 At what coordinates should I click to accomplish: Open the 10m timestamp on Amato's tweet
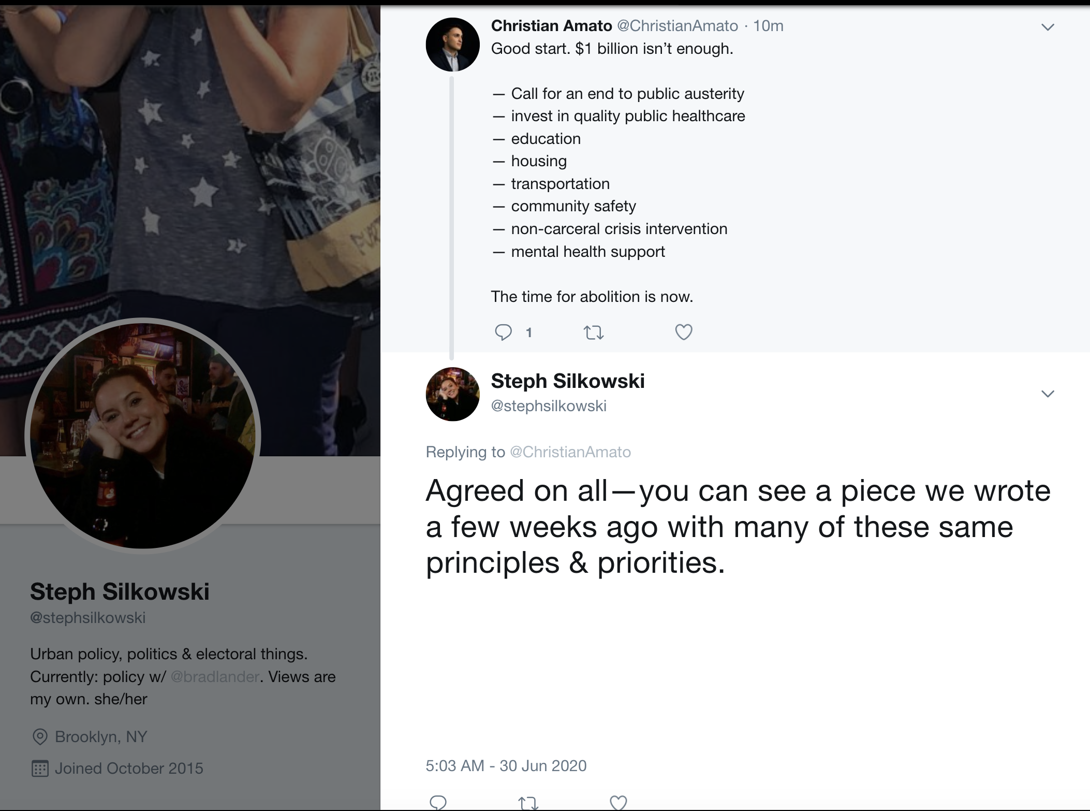tap(768, 25)
